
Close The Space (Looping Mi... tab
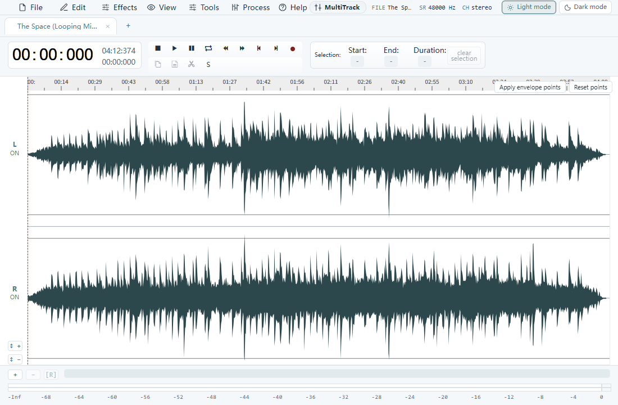(108, 26)
